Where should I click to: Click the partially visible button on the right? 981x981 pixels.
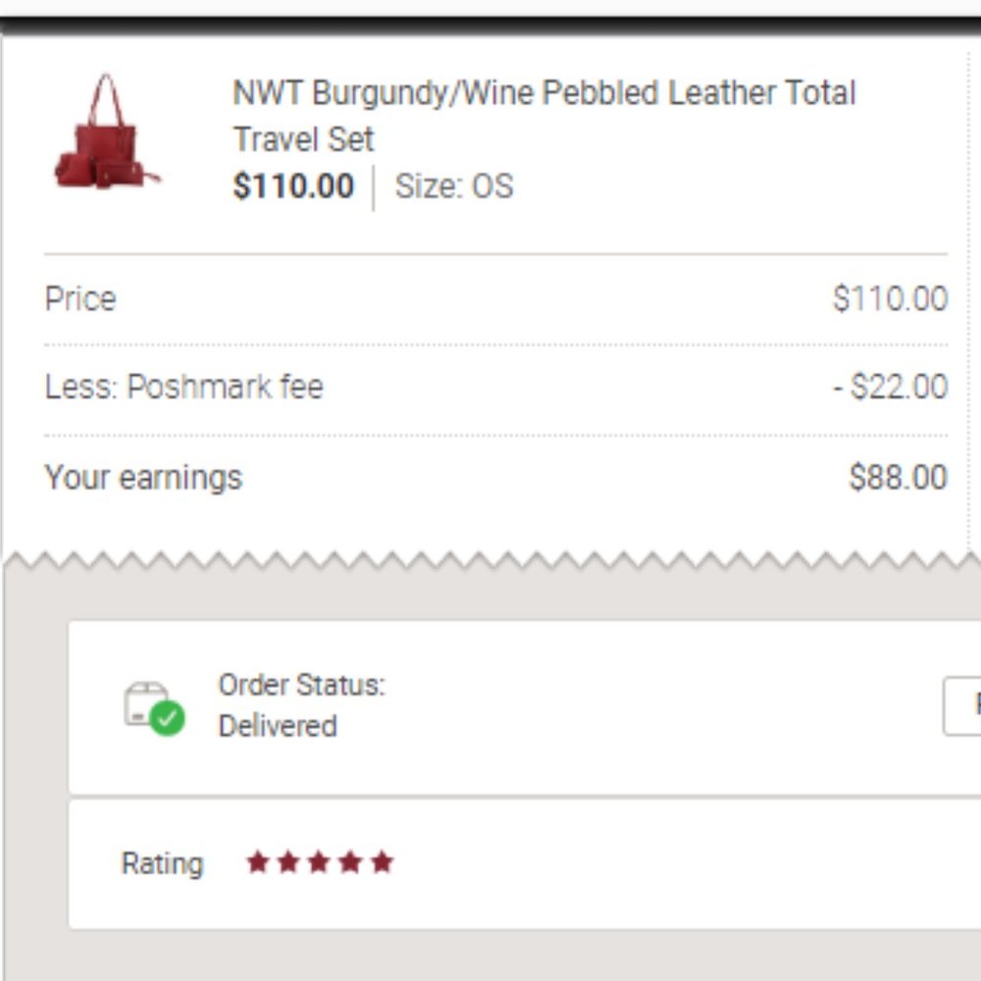966,708
